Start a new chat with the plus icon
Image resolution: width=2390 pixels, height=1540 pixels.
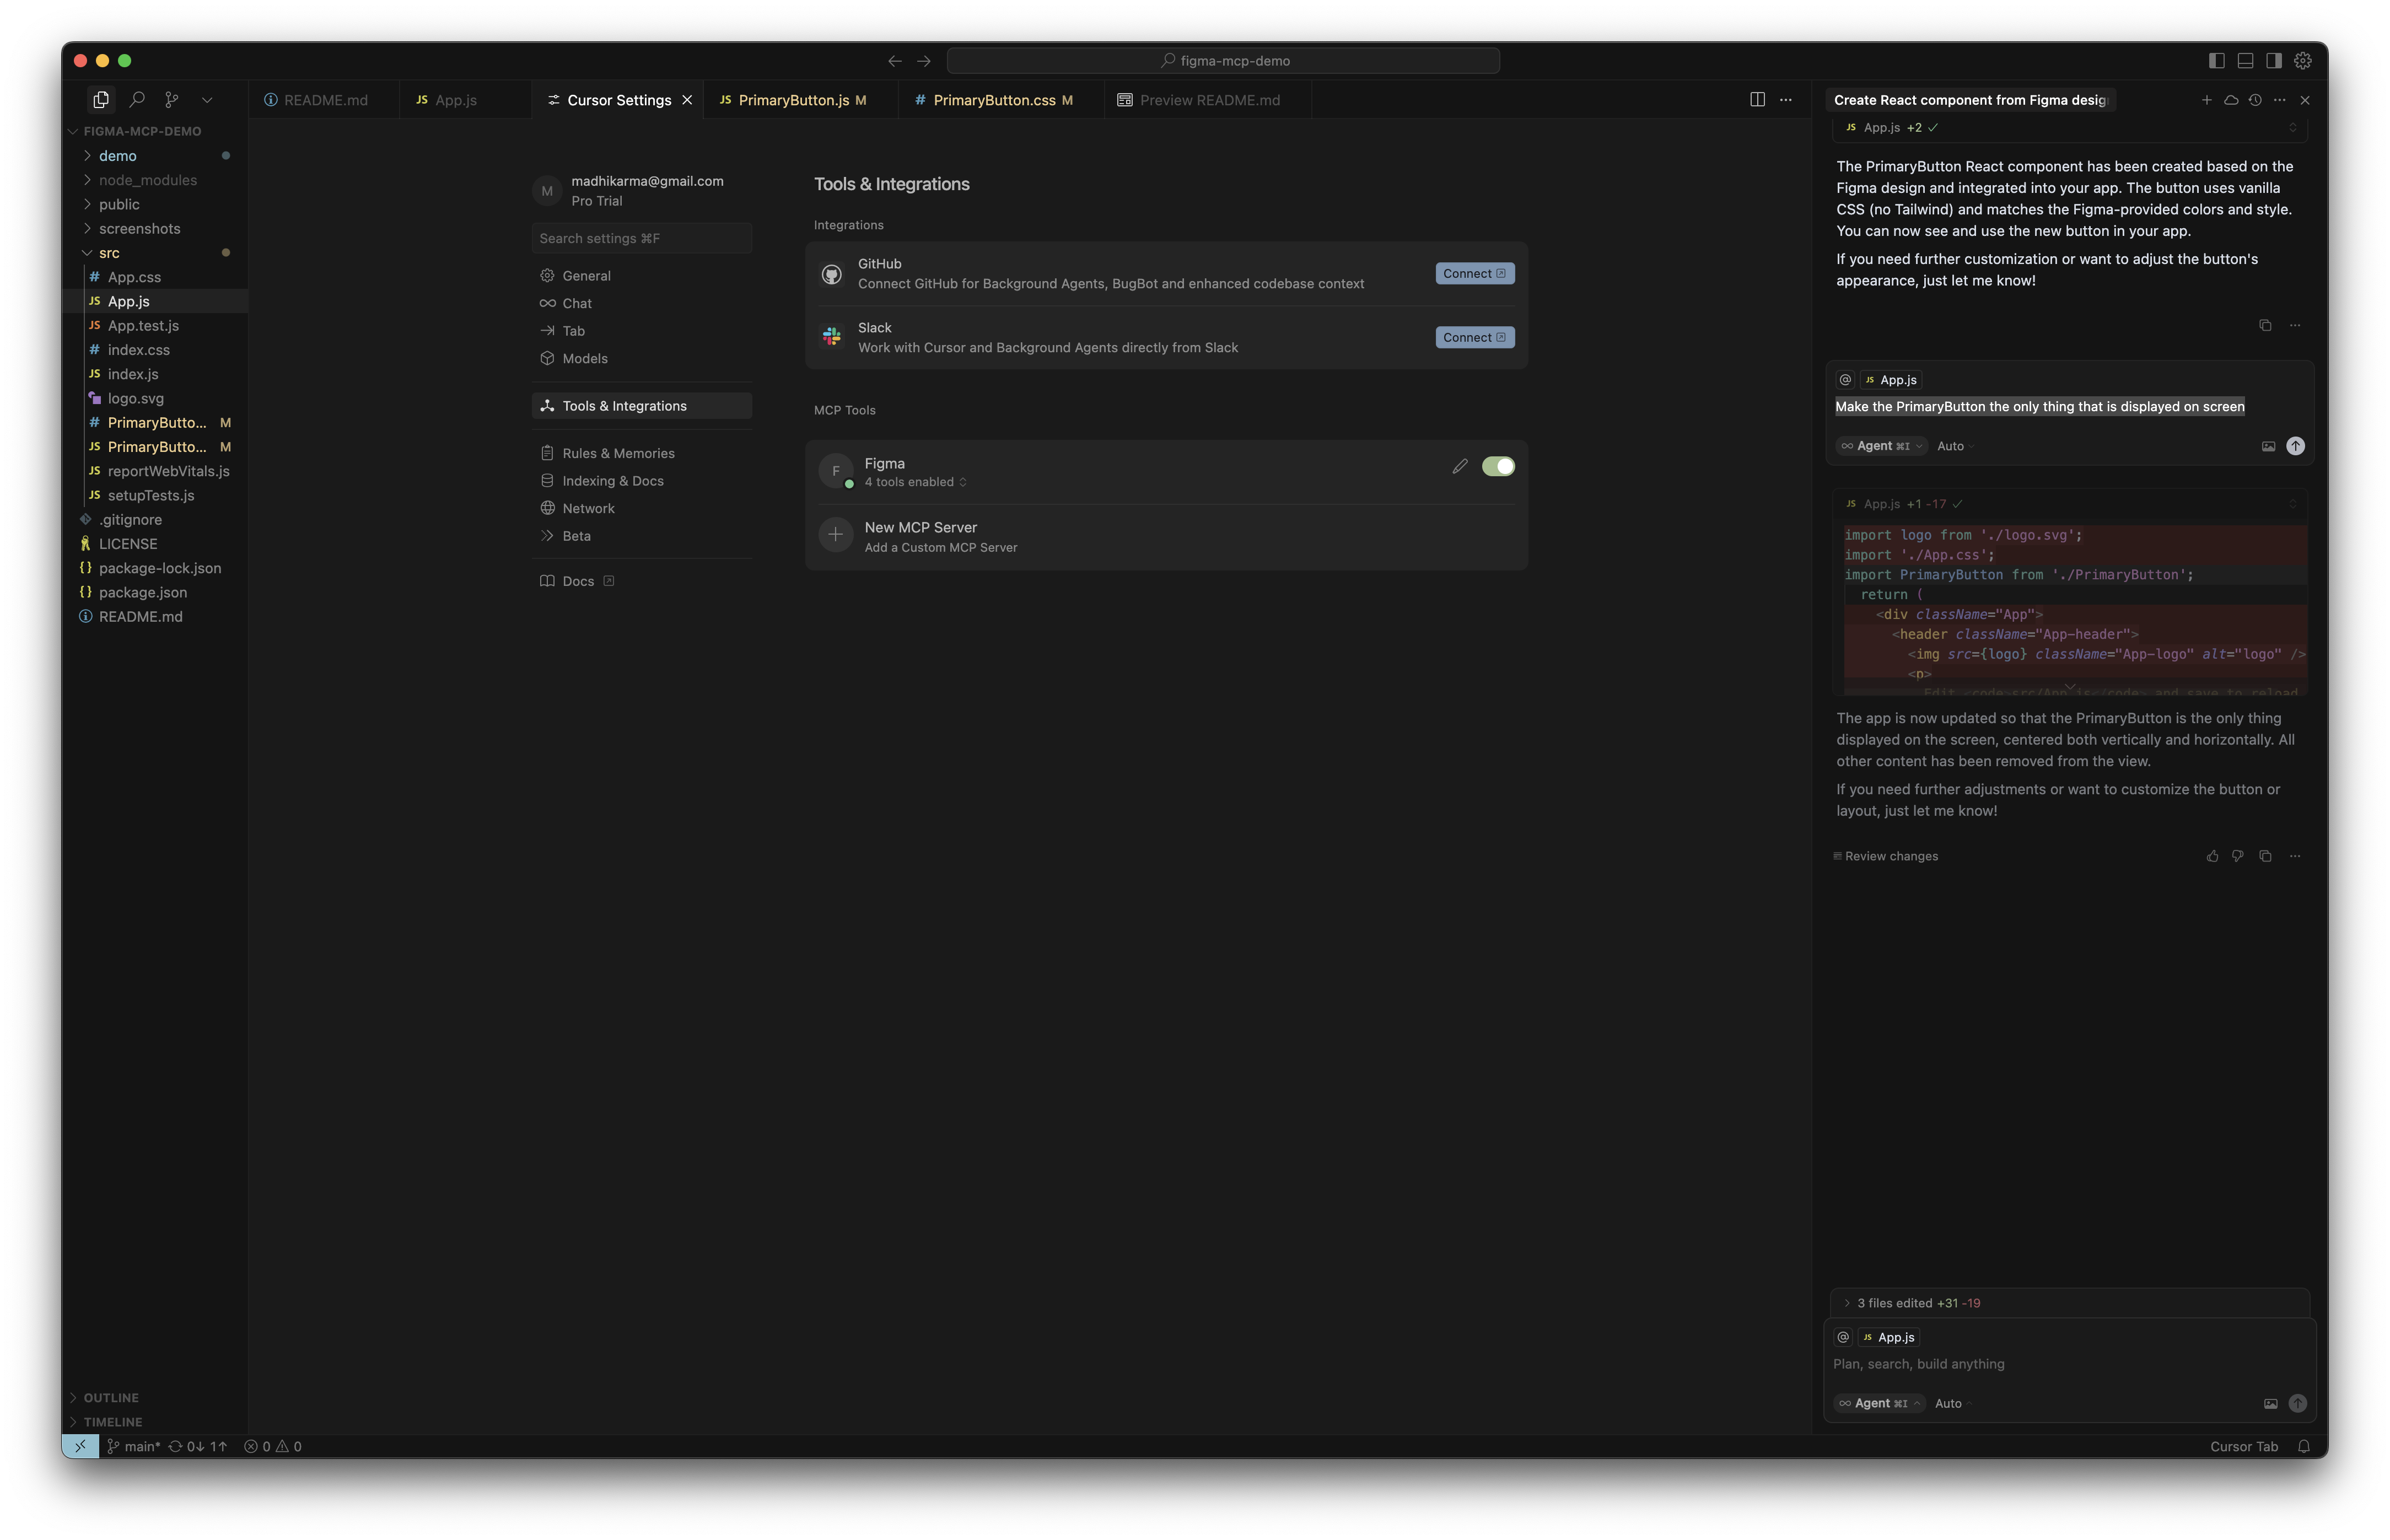(x=2206, y=100)
